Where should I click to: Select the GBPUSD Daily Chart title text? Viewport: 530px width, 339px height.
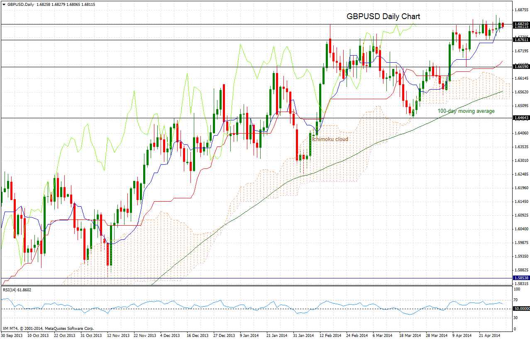pos(383,17)
